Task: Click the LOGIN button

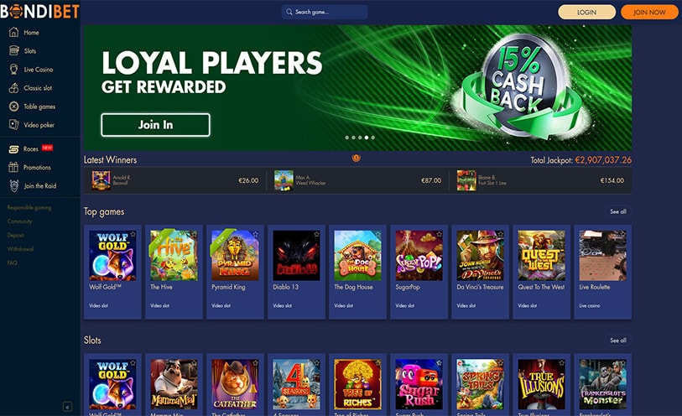Action: pos(586,13)
